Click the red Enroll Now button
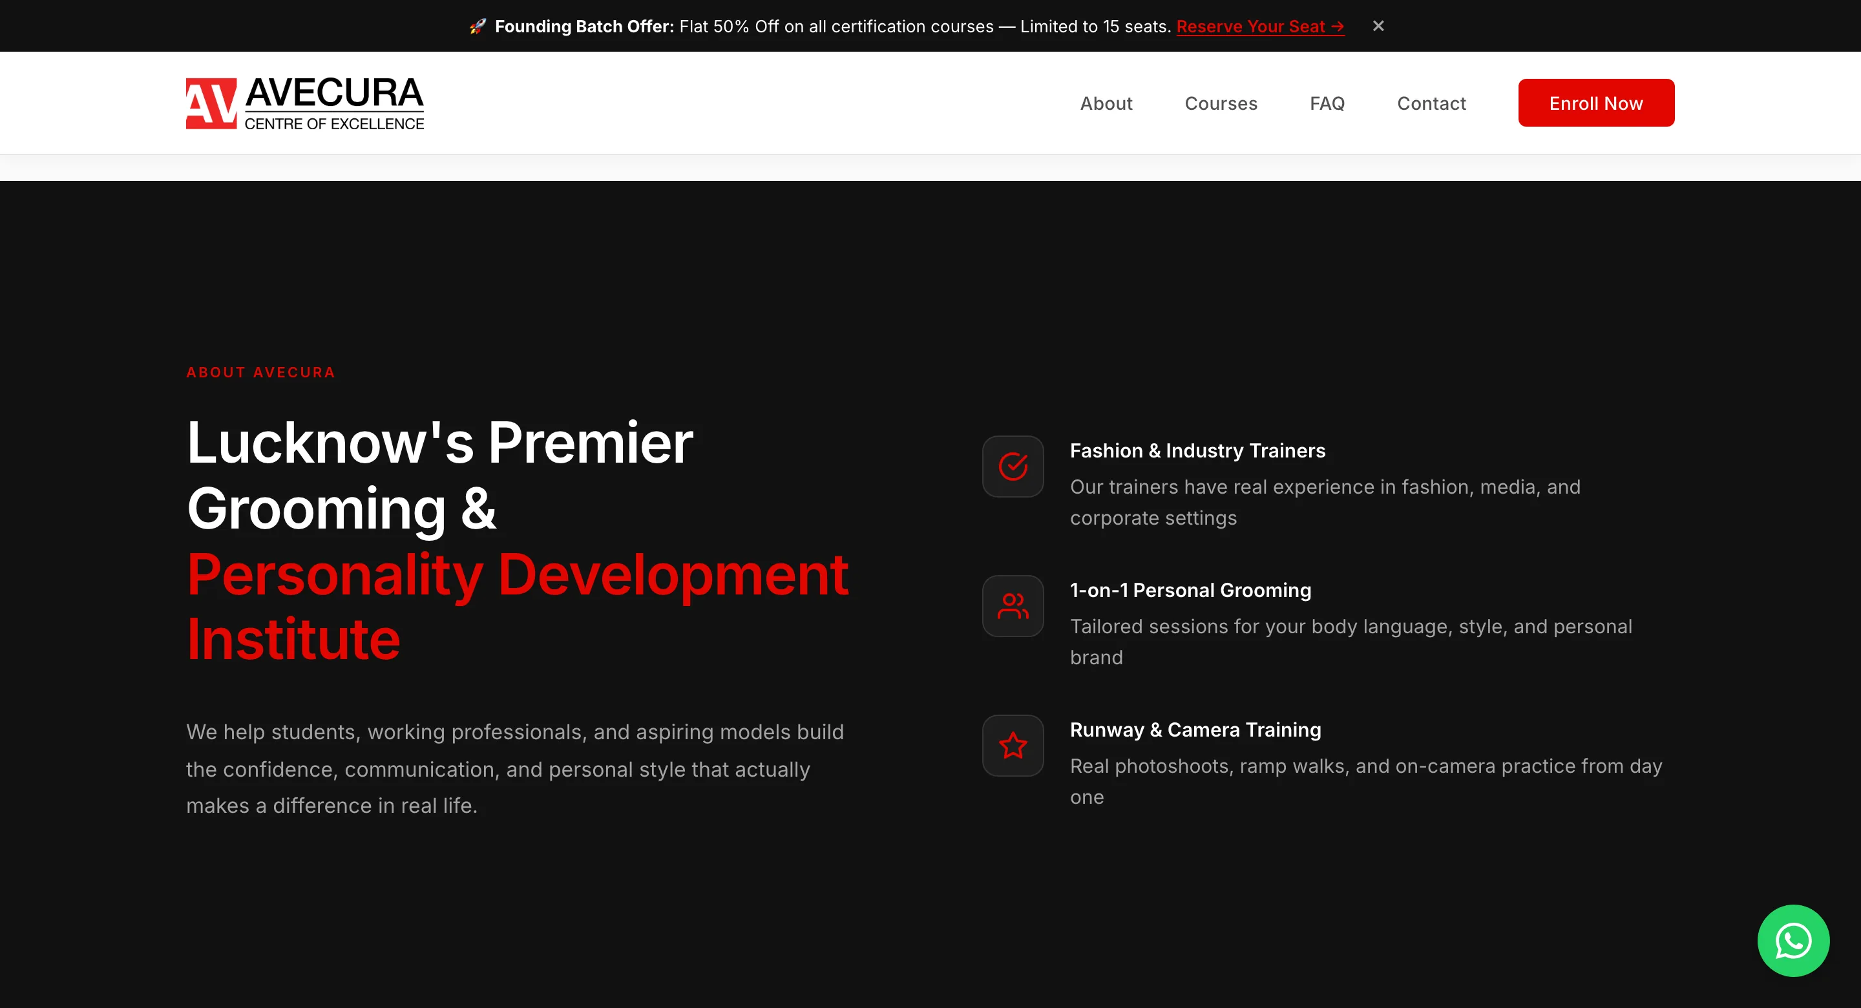Screen dimensions: 1861x1008 (1596, 103)
